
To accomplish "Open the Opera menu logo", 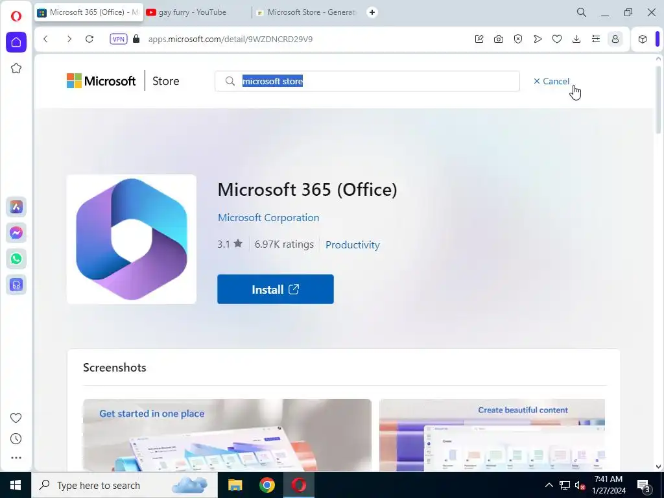I will pos(16,16).
